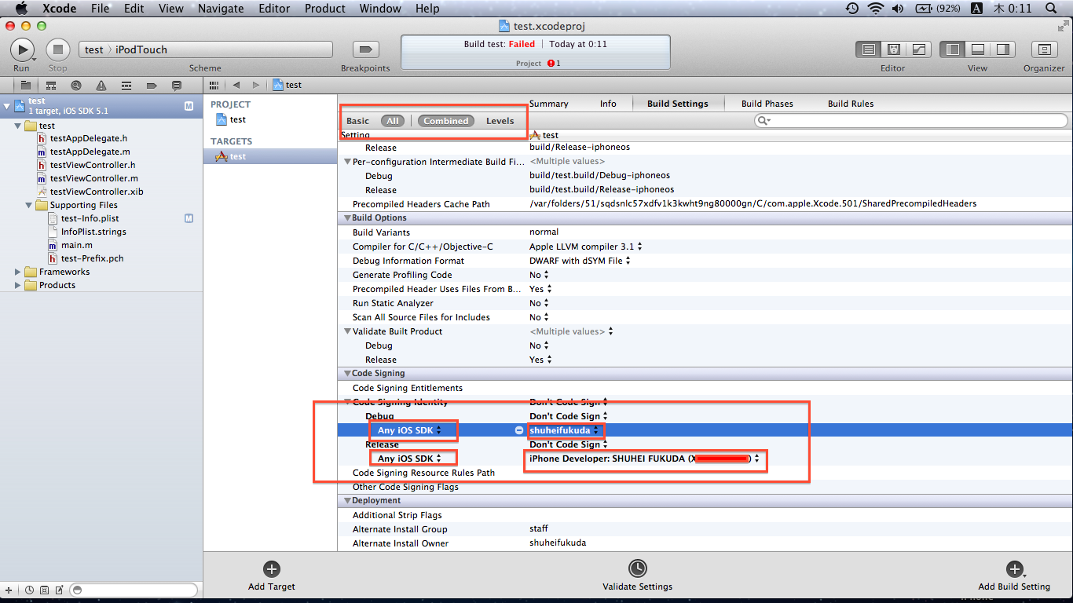Show the Project navigator folder icon

point(25,85)
